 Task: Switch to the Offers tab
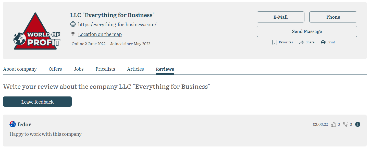55,69
